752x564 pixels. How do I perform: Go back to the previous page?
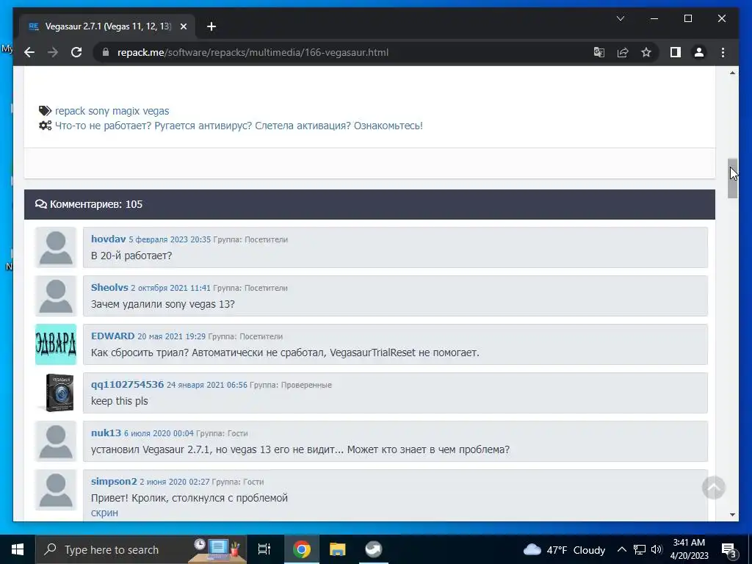click(x=29, y=52)
